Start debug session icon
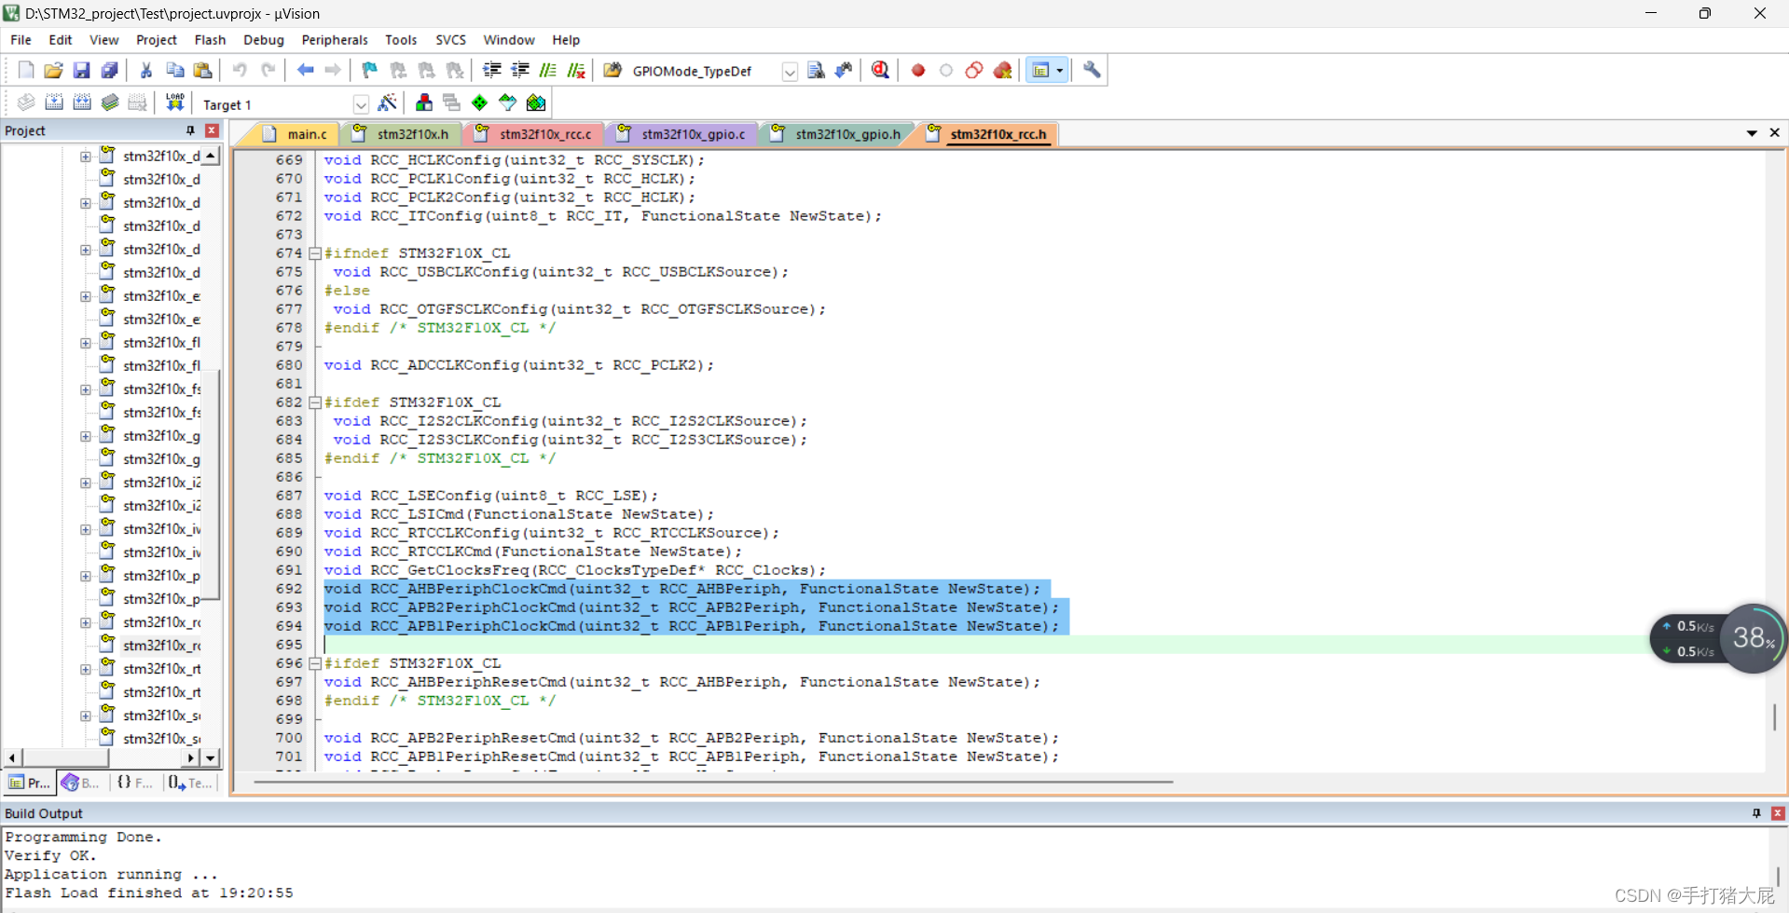Screen dimensions: 1789x913 pos(880,70)
